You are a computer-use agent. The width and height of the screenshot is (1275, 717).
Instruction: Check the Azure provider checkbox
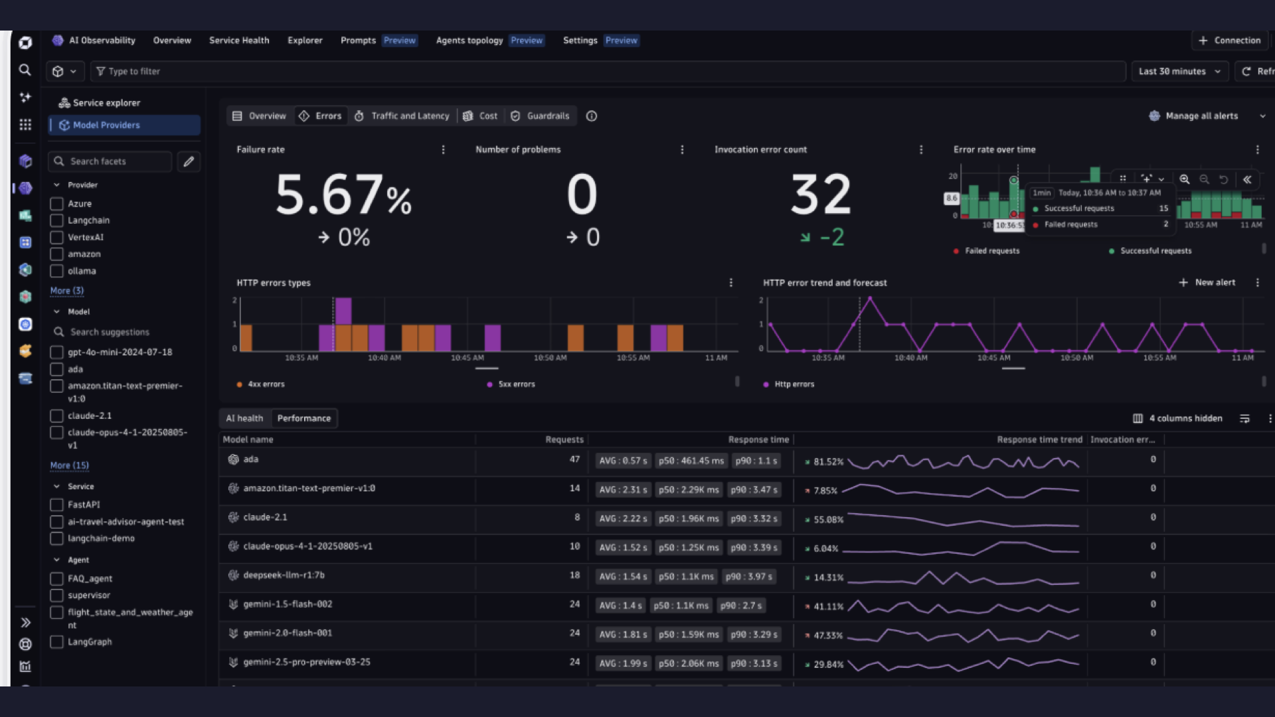(57, 204)
